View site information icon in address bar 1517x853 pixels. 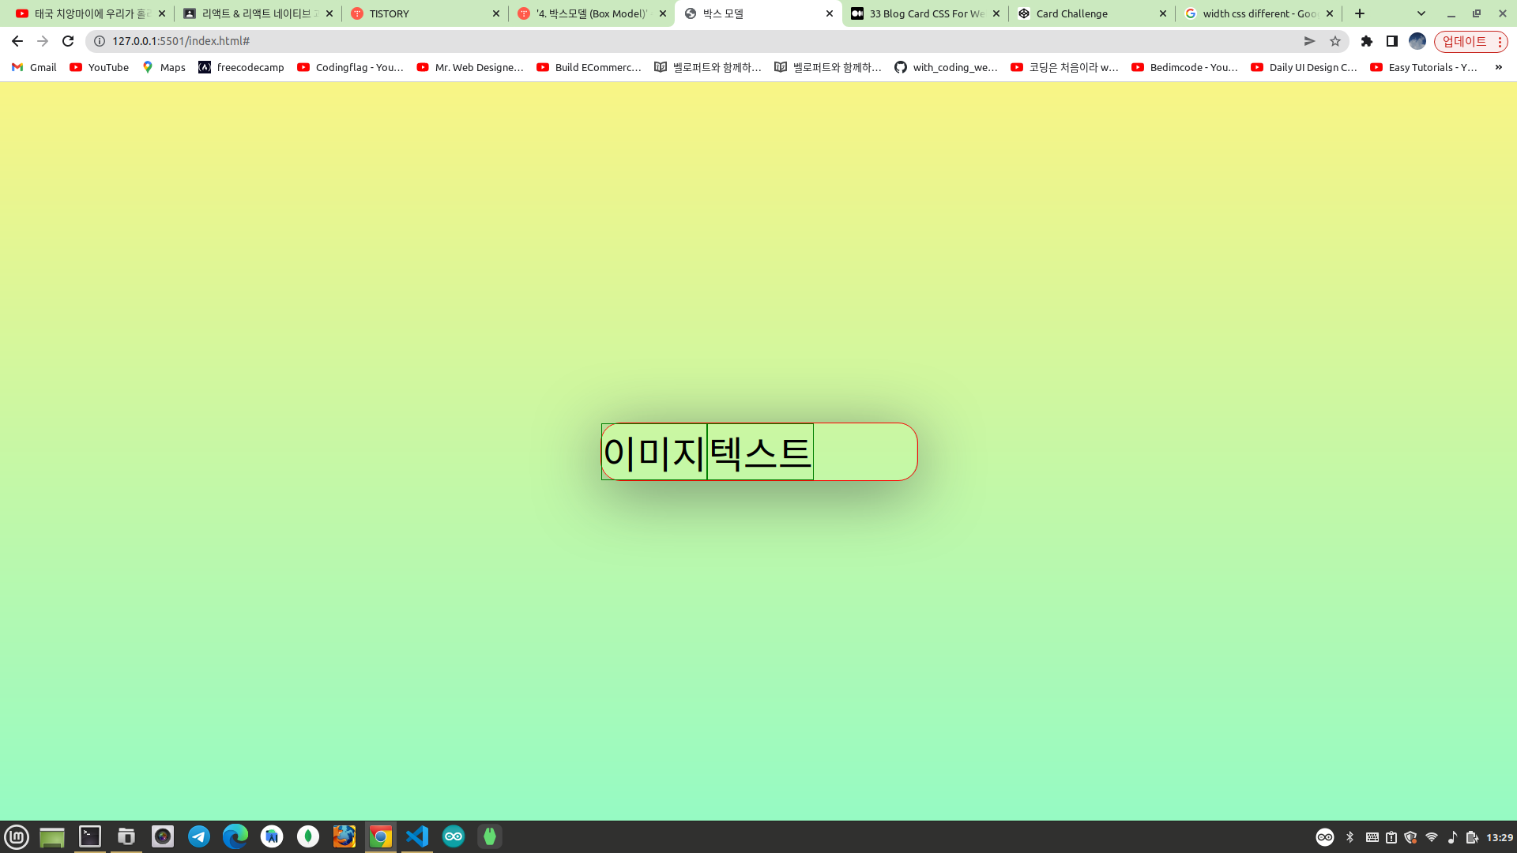pos(100,41)
